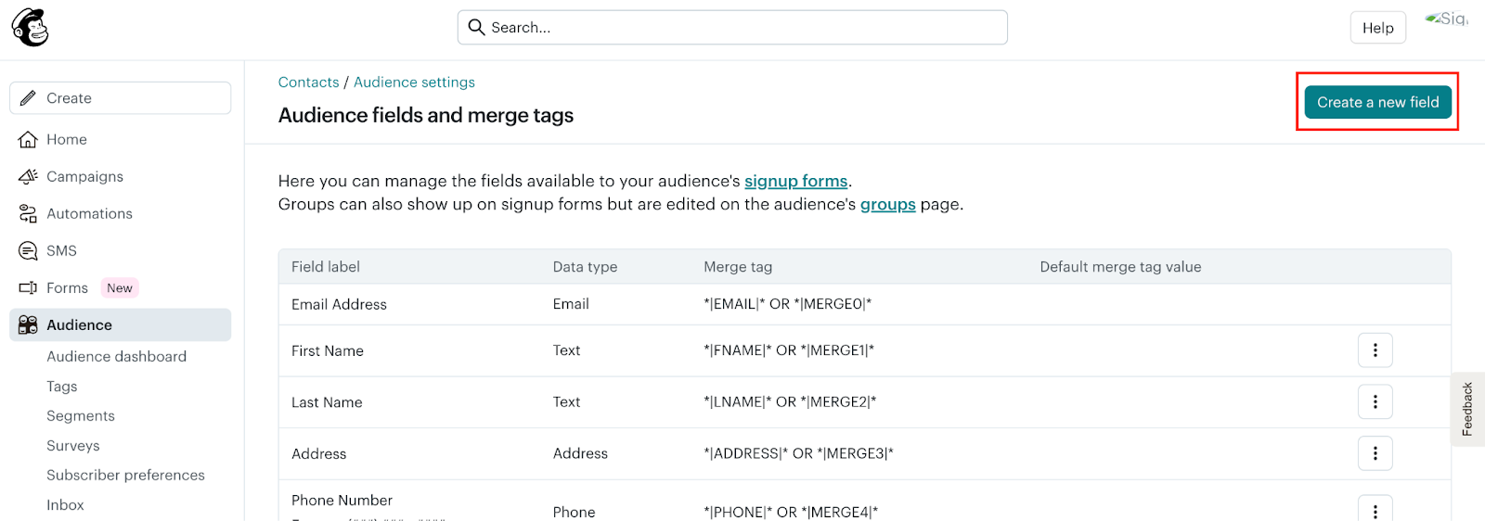Click the Forms icon in sidebar
Screen dimensions: 1485x521
pyautogui.click(x=28, y=288)
